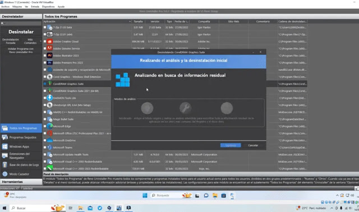359x212 pixels.
Task: Activate Modo Cazador
Action: pyautogui.click(x=21, y=174)
